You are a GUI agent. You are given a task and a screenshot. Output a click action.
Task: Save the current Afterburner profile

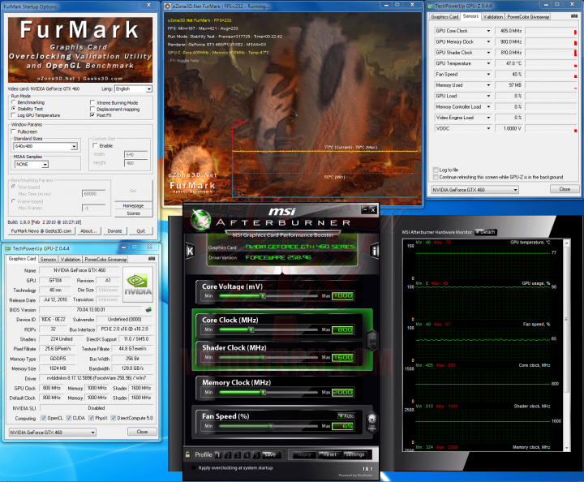coord(270,454)
